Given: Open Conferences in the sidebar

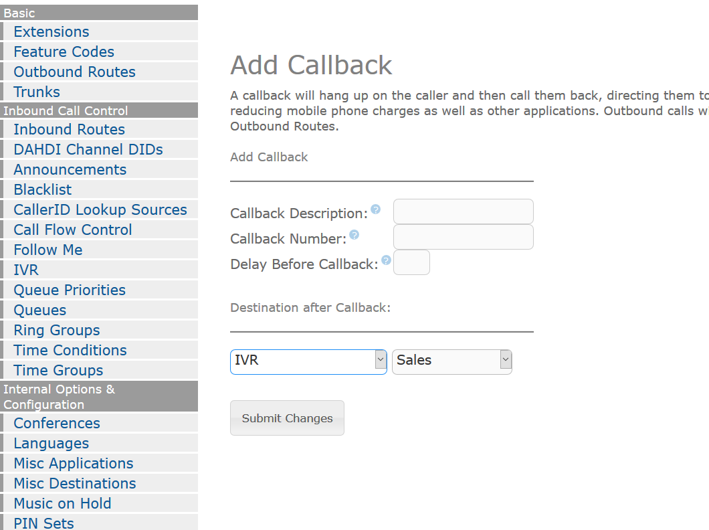Looking at the screenshot, I should pyautogui.click(x=57, y=423).
